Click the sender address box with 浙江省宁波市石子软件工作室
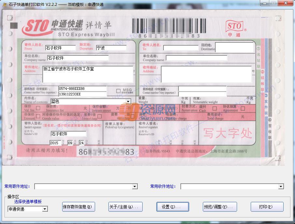The width and height of the screenshot is (295, 224). (88, 74)
